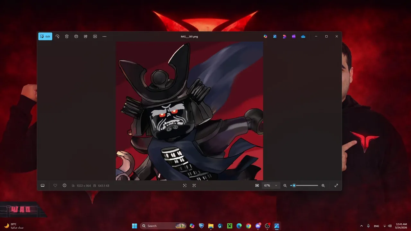Print the image via the printer icon

point(76,37)
